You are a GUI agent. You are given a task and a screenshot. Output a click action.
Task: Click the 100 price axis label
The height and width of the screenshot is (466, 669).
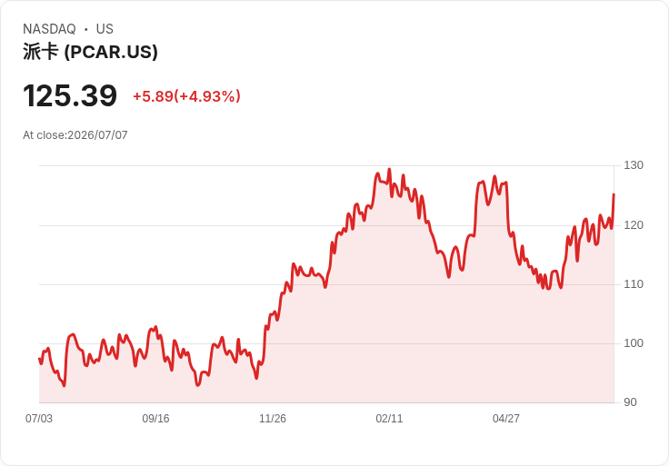click(x=634, y=343)
